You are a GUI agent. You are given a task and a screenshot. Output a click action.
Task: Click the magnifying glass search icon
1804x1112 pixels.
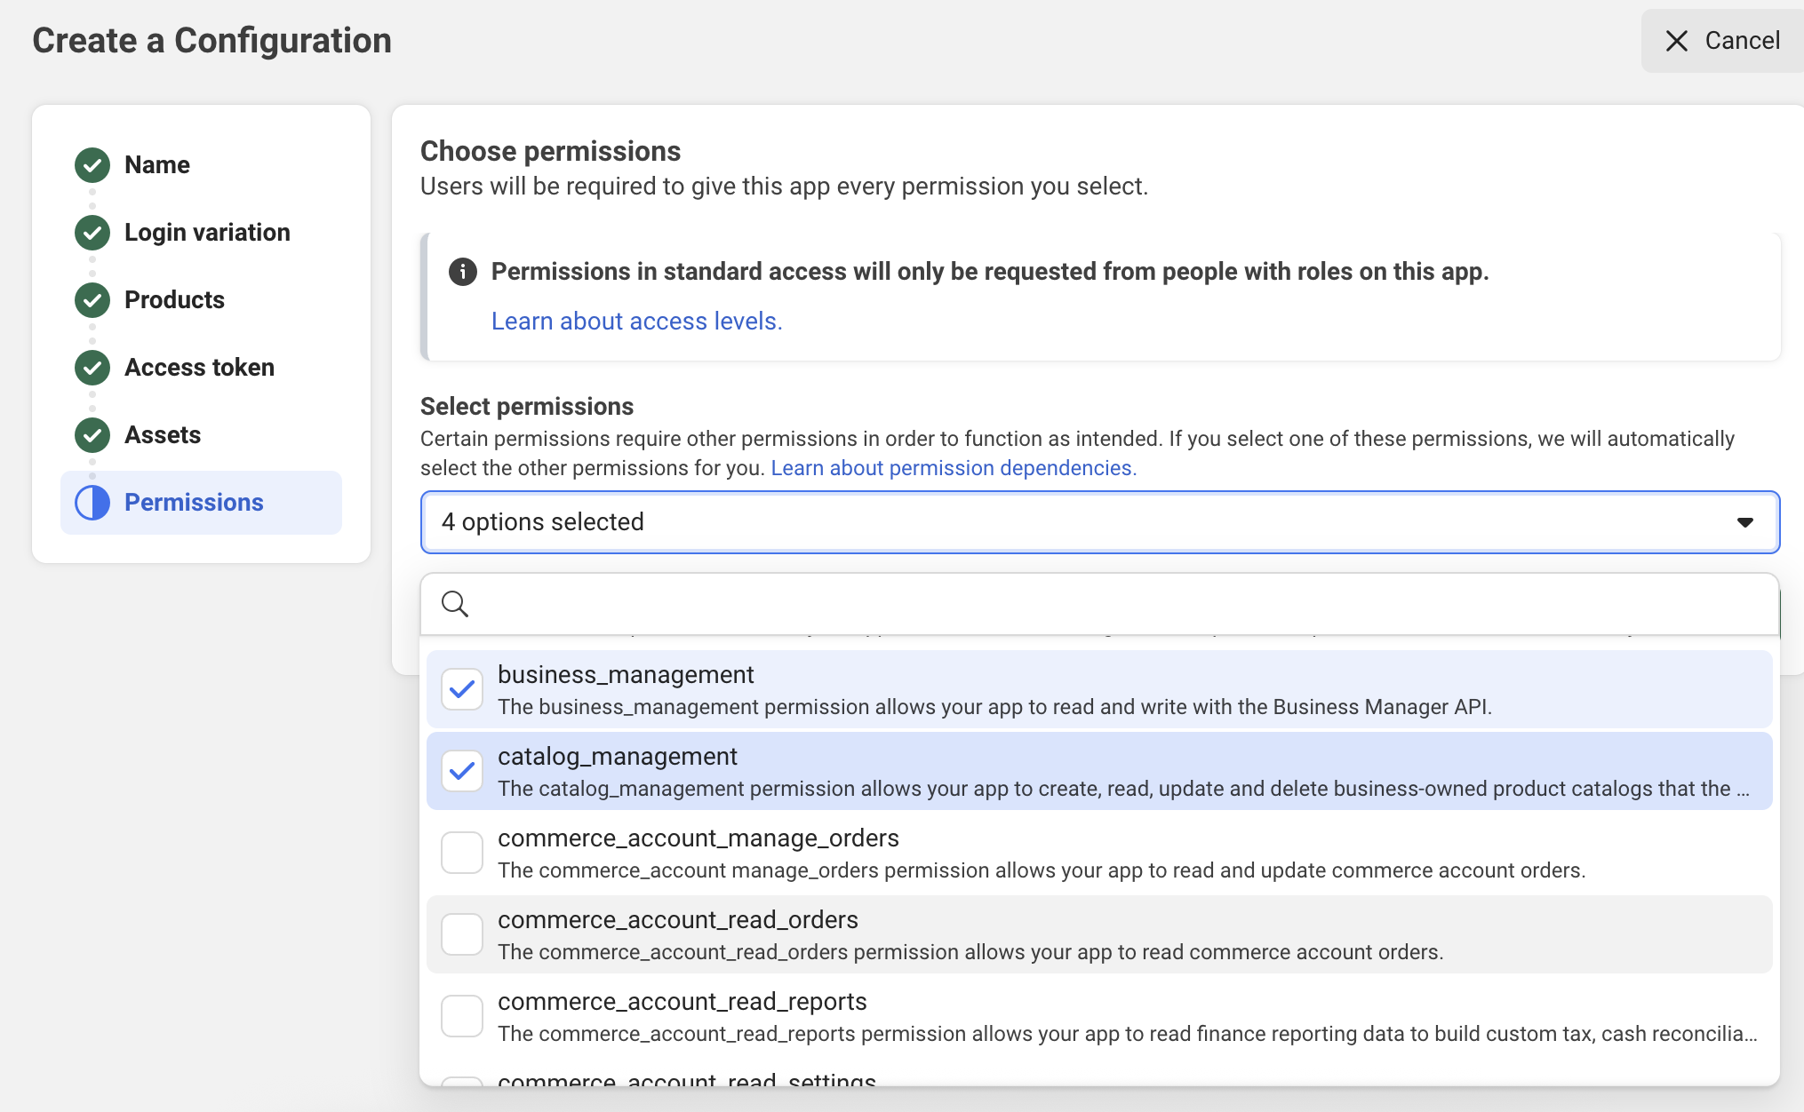click(455, 603)
